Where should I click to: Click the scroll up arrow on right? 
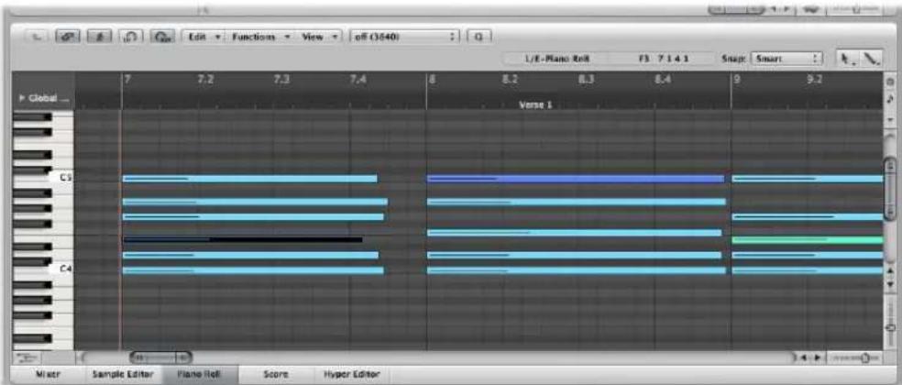point(890,270)
